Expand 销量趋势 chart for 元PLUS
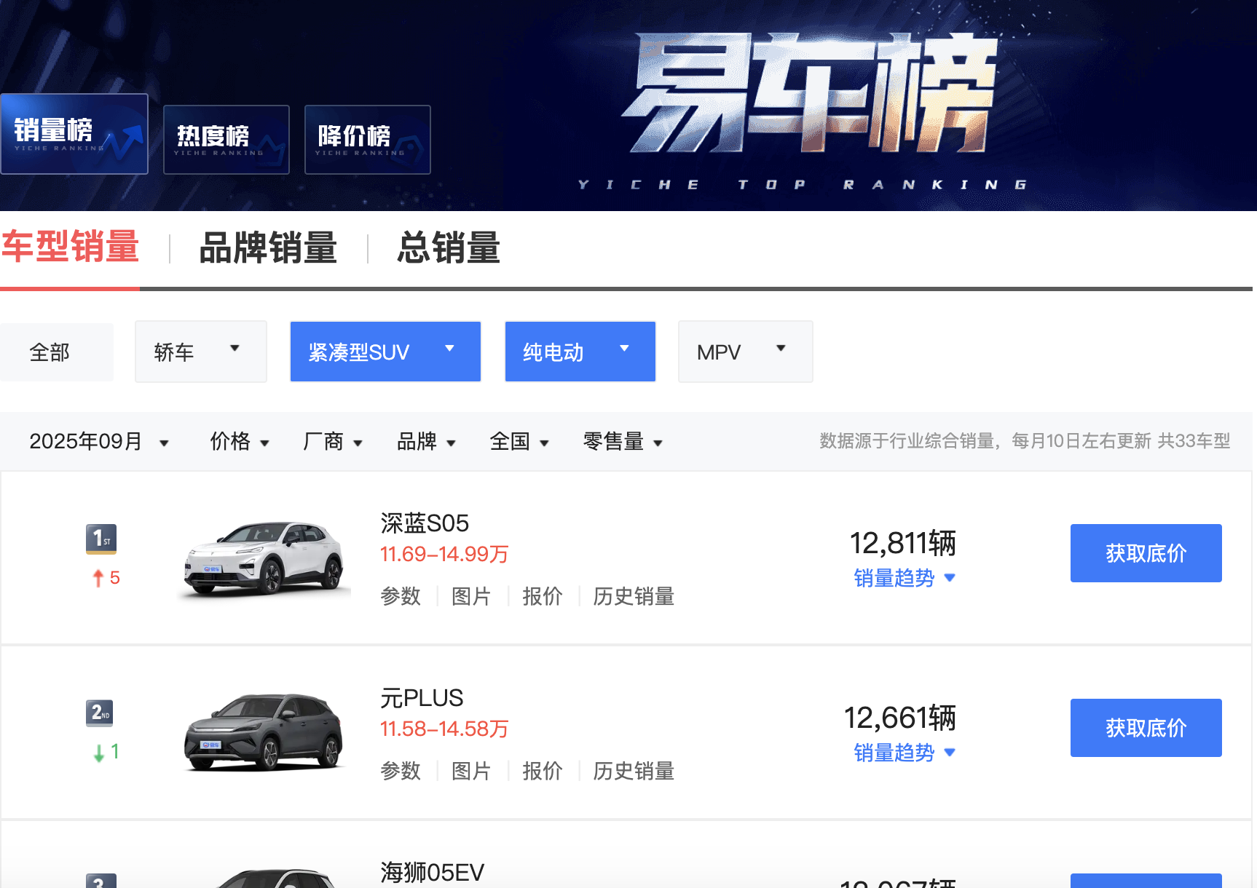This screenshot has height=888, width=1257. click(x=904, y=753)
